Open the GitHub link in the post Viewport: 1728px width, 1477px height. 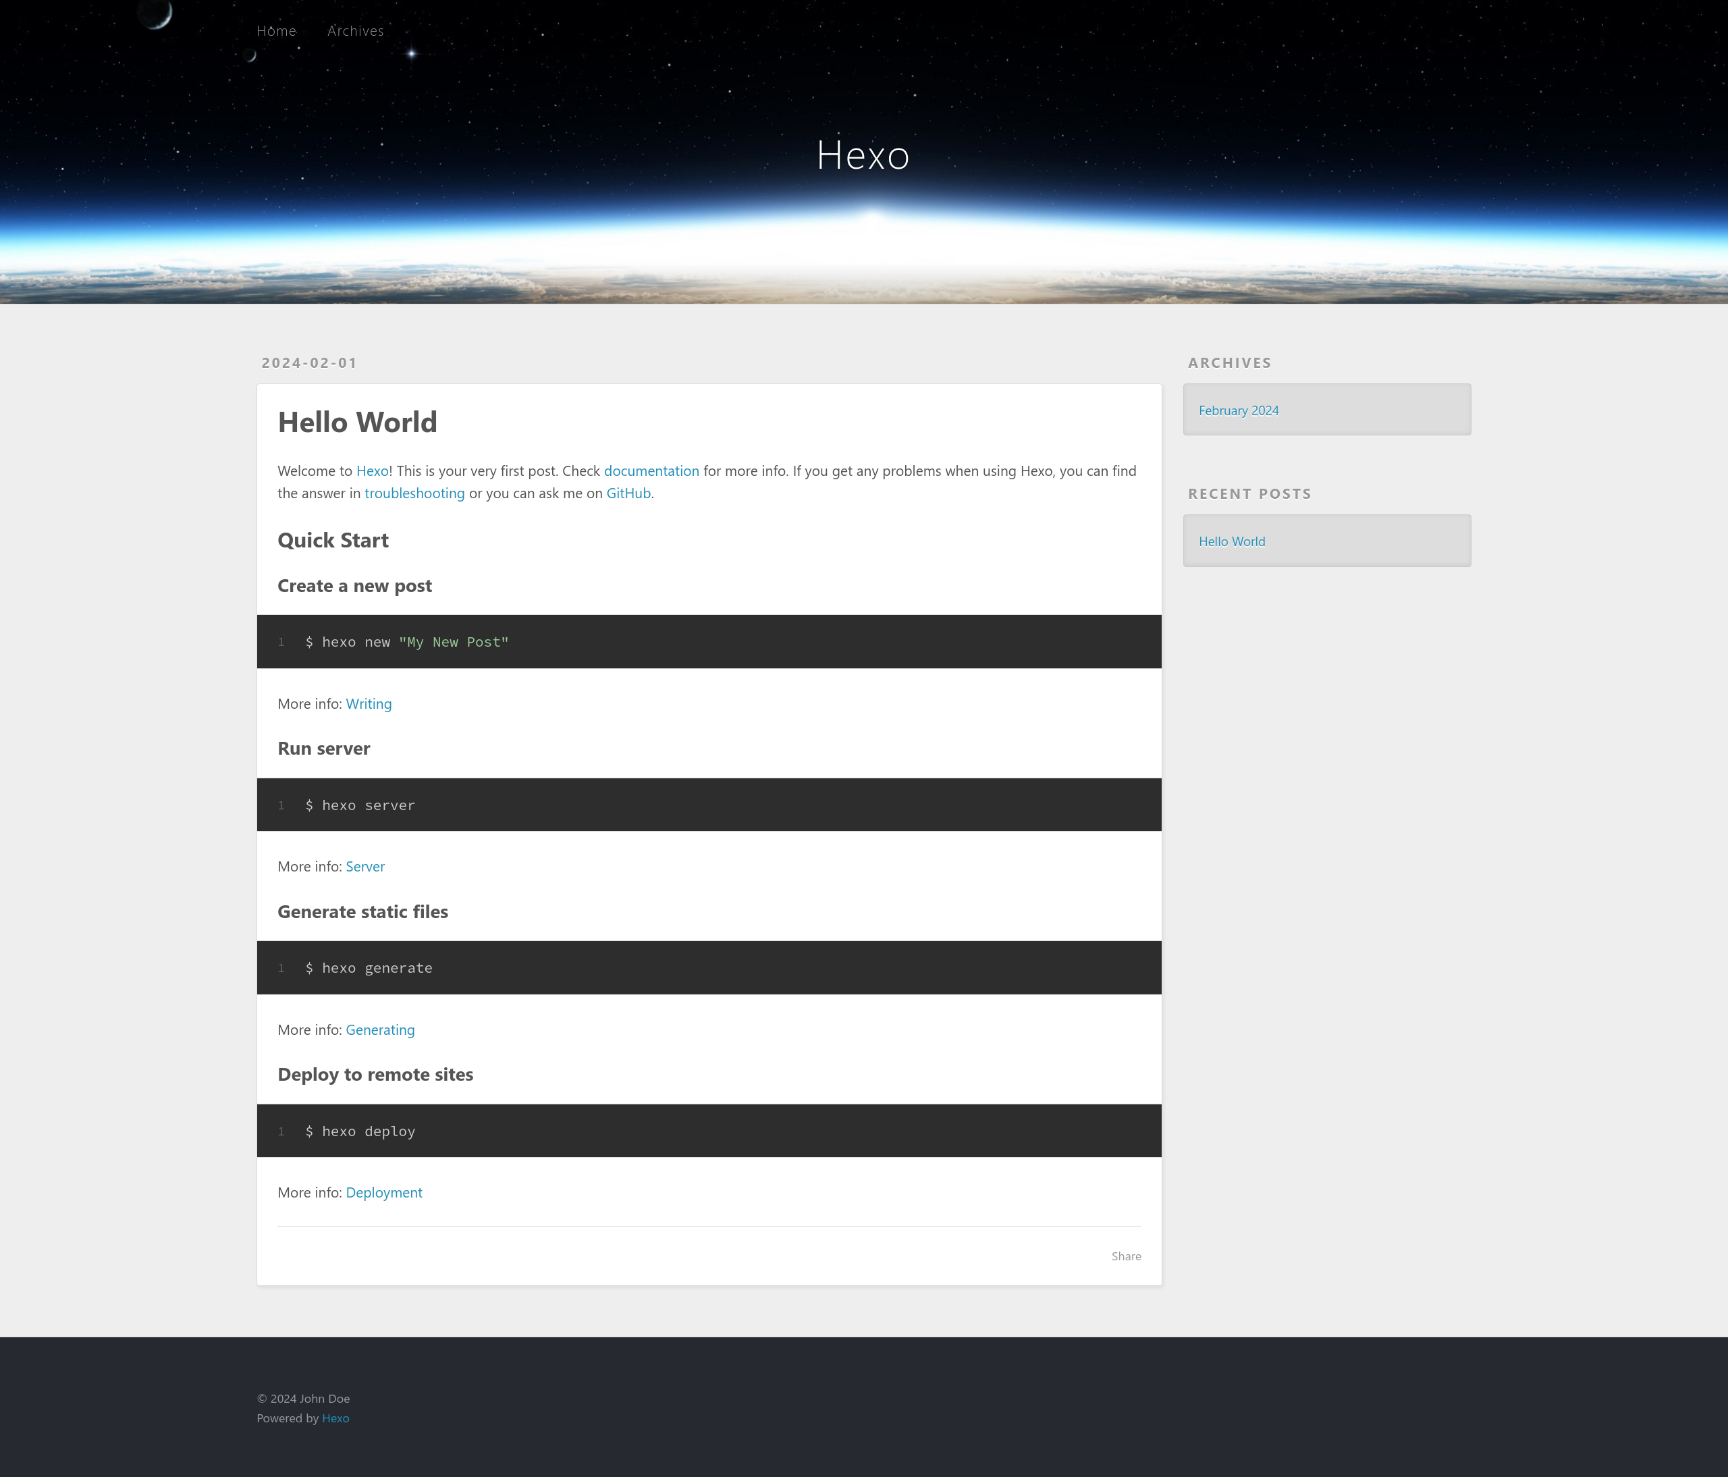tap(627, 493)
